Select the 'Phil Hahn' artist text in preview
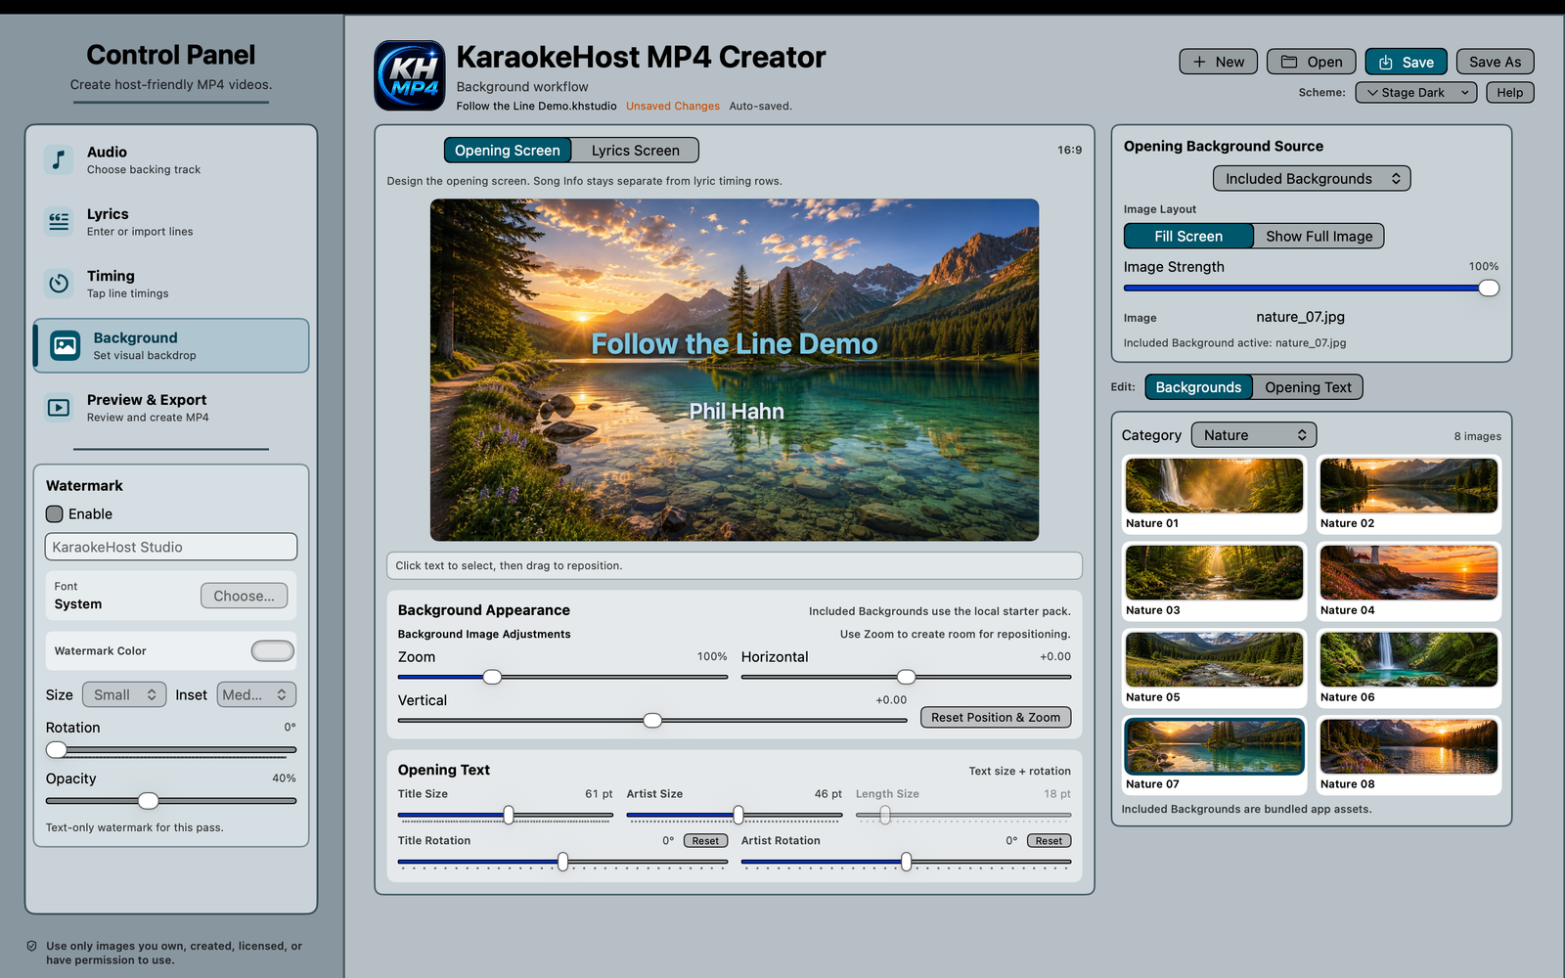 [x=737, y=412]
